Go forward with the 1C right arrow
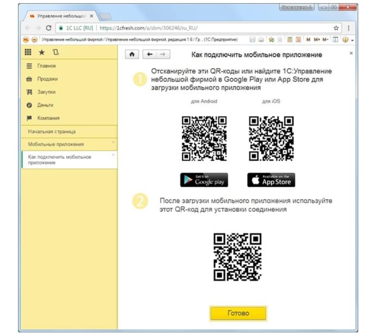This screenshot has height=336, width=378. 163,54
